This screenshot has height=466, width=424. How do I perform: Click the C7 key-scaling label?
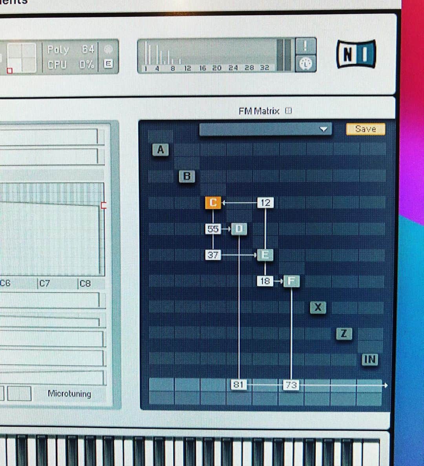point(44,284)
